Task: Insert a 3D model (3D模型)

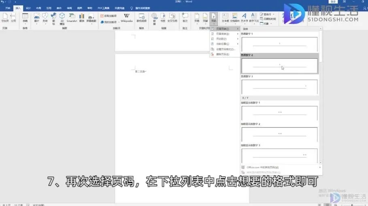Action: [x=62, y=19]
